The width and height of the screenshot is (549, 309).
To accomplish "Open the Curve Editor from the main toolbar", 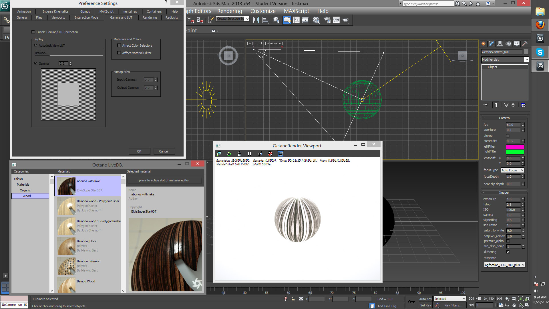I will click(296, 20).
